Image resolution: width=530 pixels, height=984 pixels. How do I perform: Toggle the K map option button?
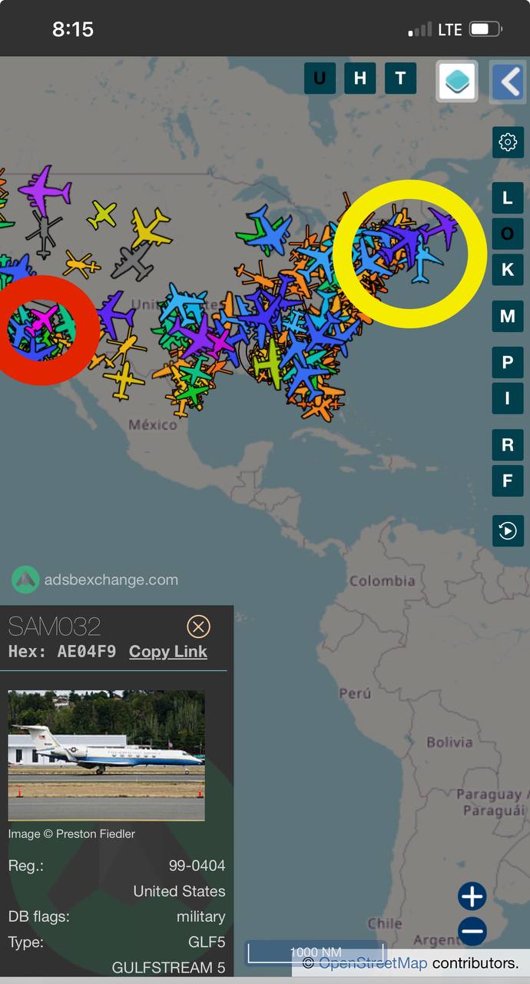pos(508,270)
